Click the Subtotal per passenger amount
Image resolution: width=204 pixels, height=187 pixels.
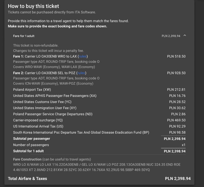point(175,139)
